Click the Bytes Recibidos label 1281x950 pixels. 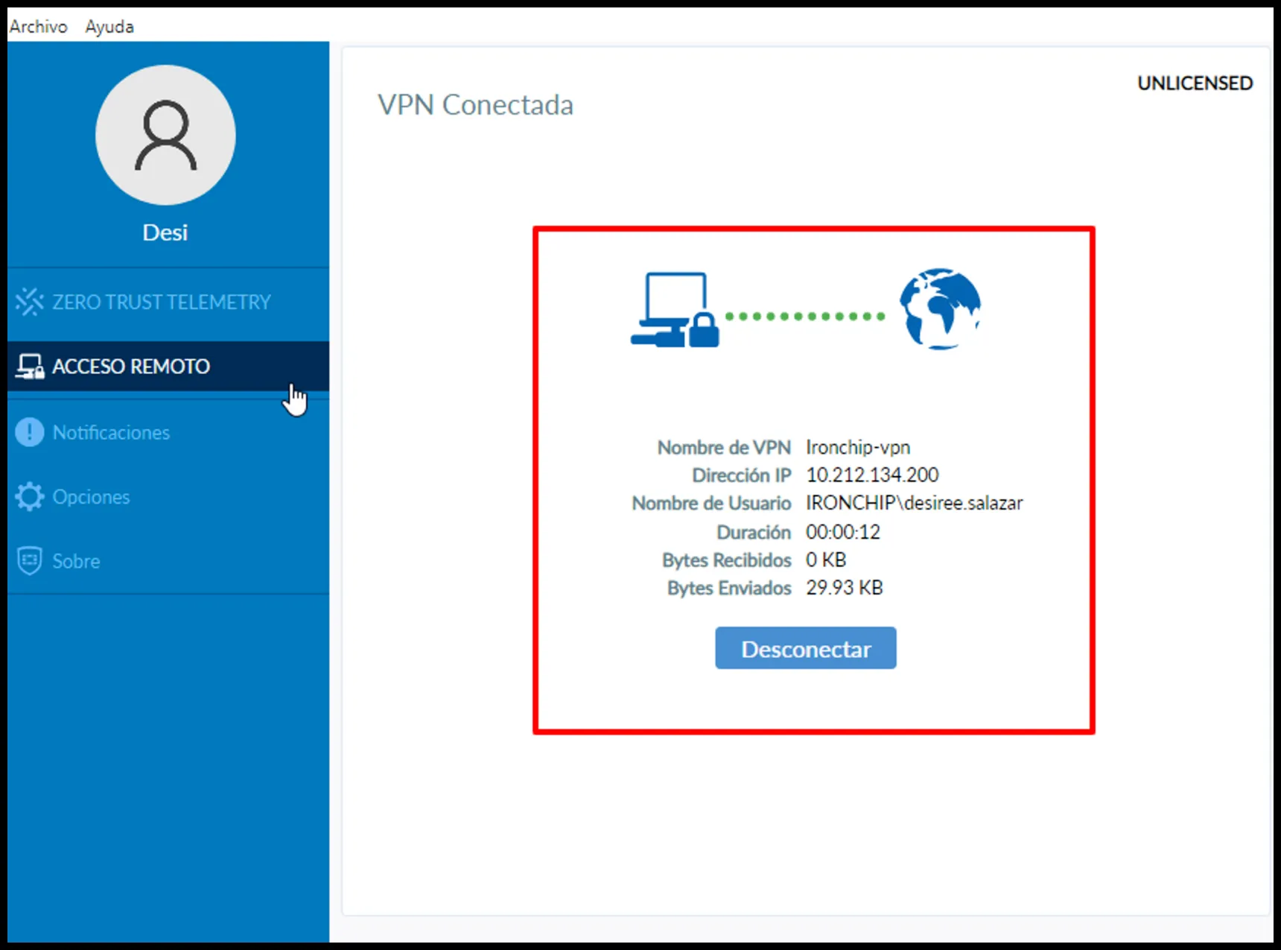(727, 560)
